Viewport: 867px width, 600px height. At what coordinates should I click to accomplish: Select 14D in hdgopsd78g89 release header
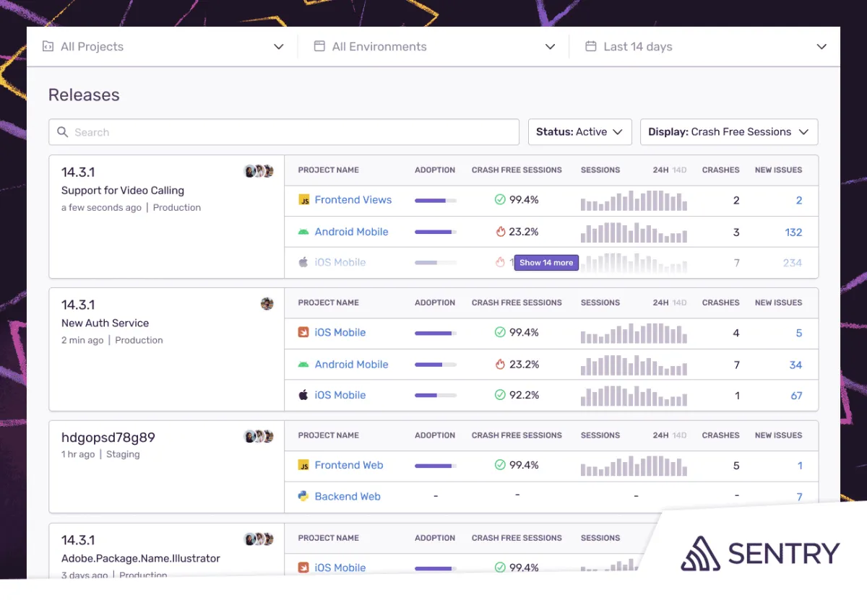(x=680, y=435)
